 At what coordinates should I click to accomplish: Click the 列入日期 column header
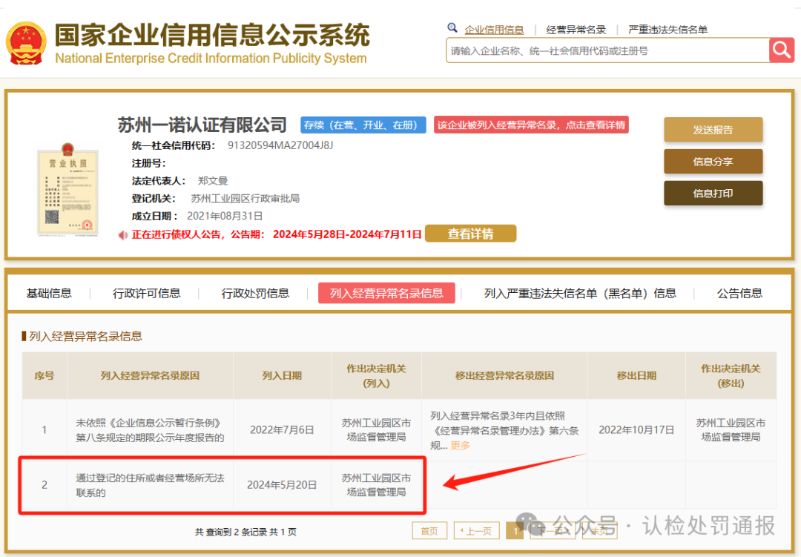[282, 375]
